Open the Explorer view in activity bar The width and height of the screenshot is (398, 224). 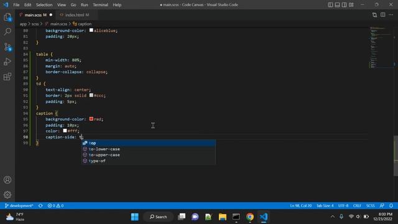tap(7, 17)
